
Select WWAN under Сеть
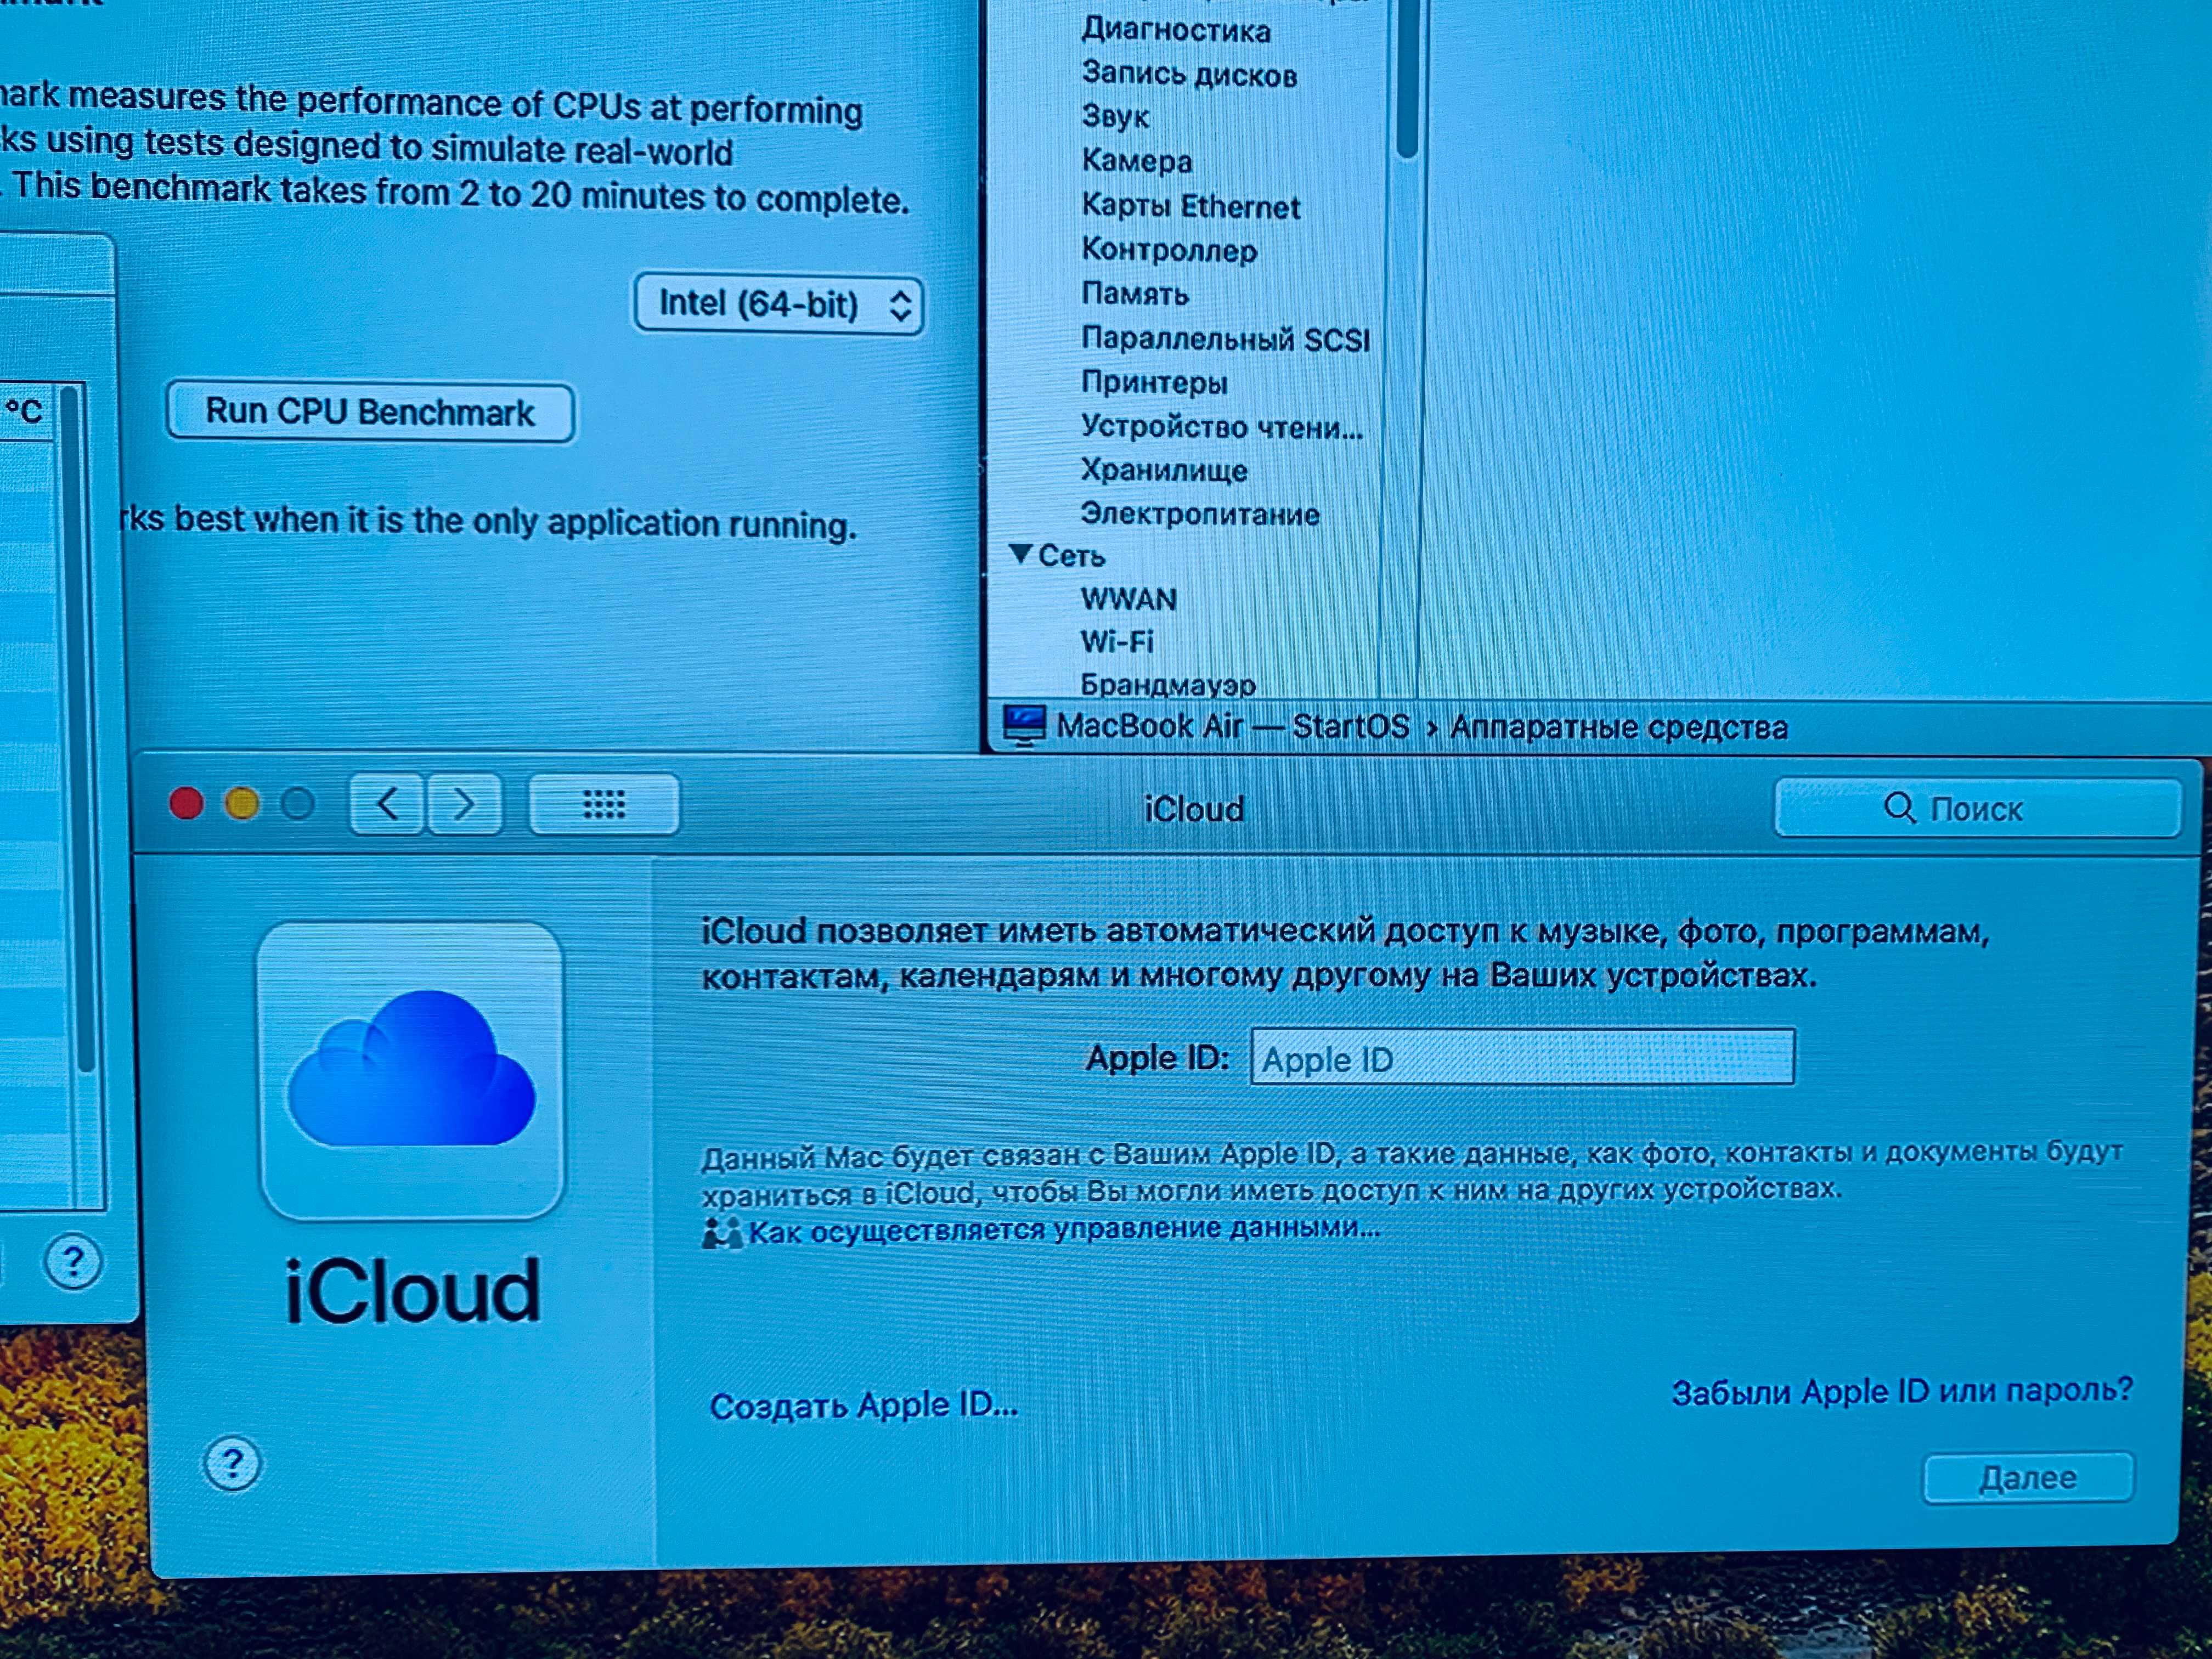coord(1128,599)
